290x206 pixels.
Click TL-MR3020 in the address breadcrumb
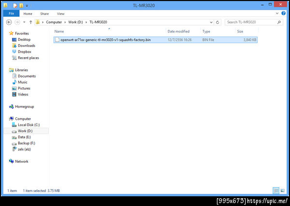(98, 22)
